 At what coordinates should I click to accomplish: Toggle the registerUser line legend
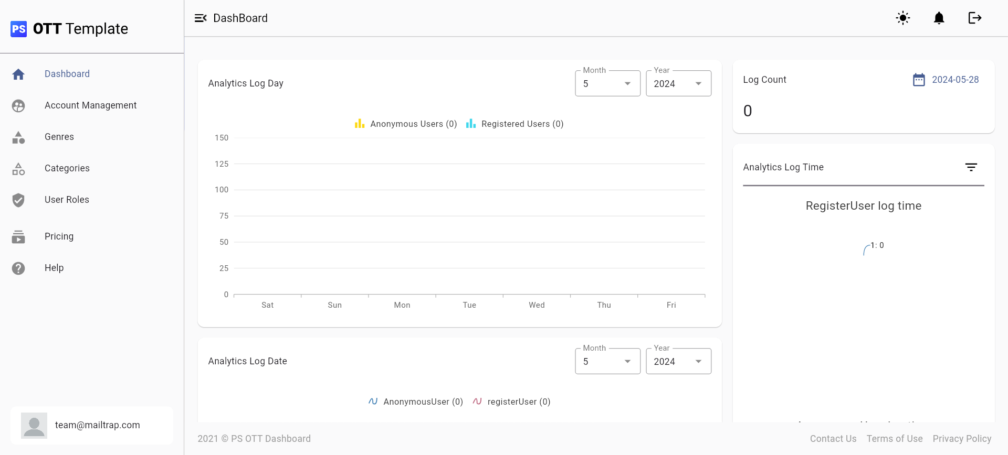(x=512, y=402)
